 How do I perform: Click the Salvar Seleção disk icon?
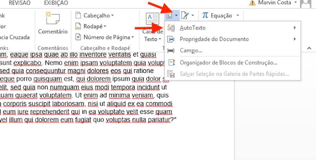click(171, 74)
